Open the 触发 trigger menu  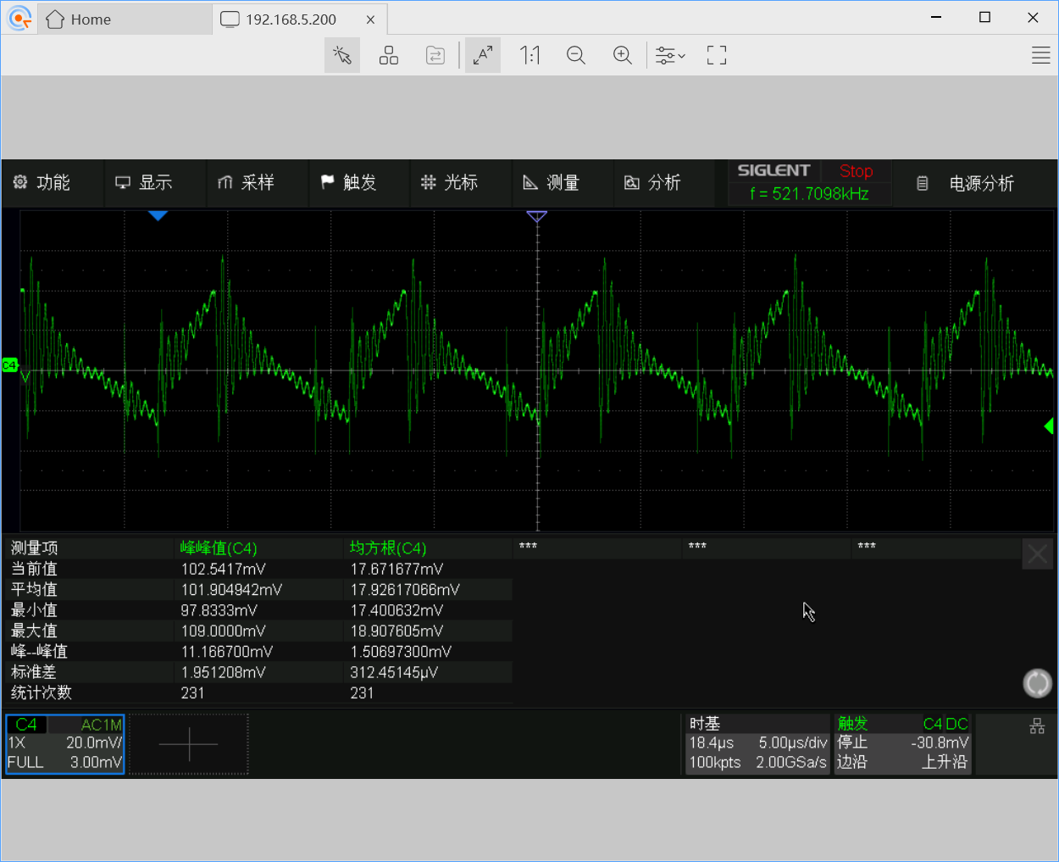tap(349, 183)
